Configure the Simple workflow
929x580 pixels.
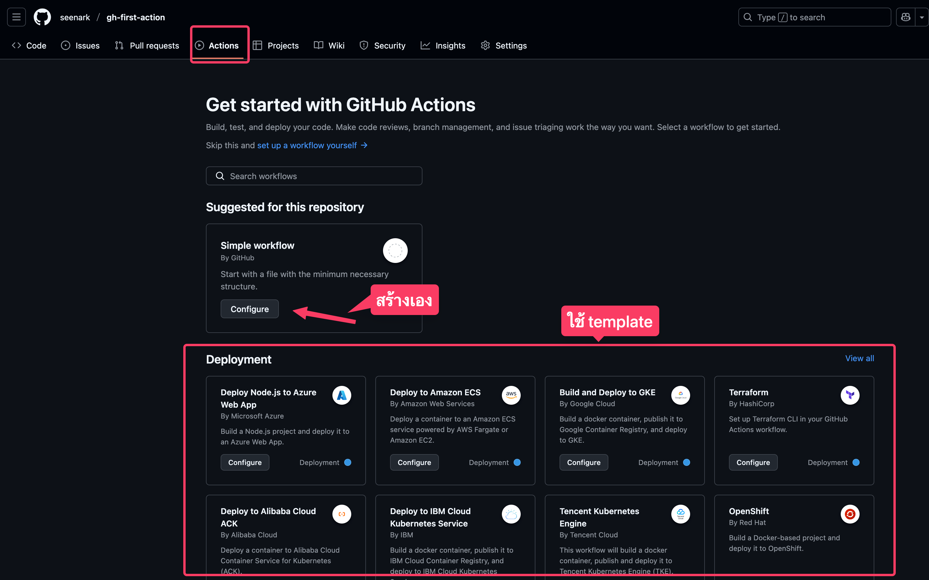(x=249, y=309)
